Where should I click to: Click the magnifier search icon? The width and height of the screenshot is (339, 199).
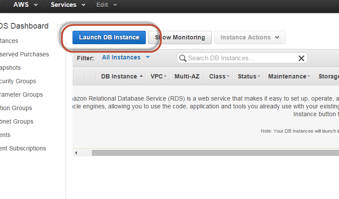[183, 58]
